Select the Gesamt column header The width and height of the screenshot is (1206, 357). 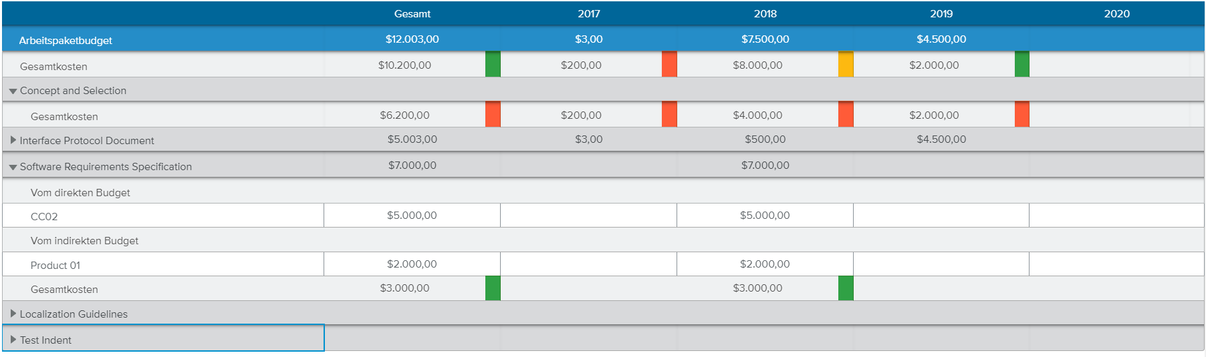(x=412, y=14)
